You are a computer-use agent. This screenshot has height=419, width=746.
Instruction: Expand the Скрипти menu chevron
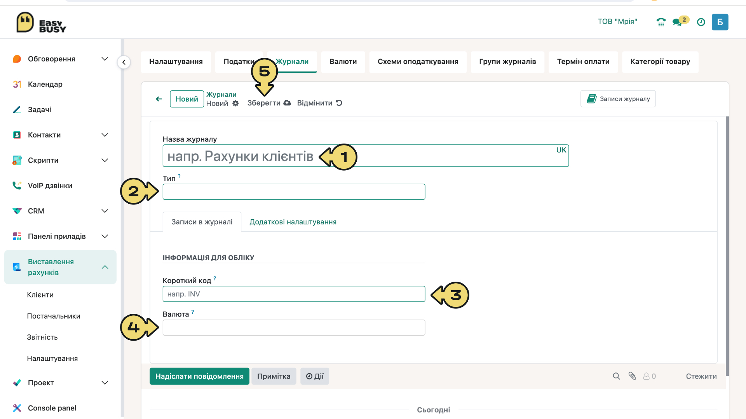105,160
